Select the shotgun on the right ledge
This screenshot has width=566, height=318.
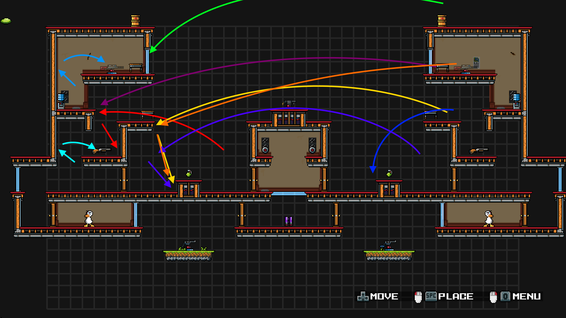tap(479, 150)
